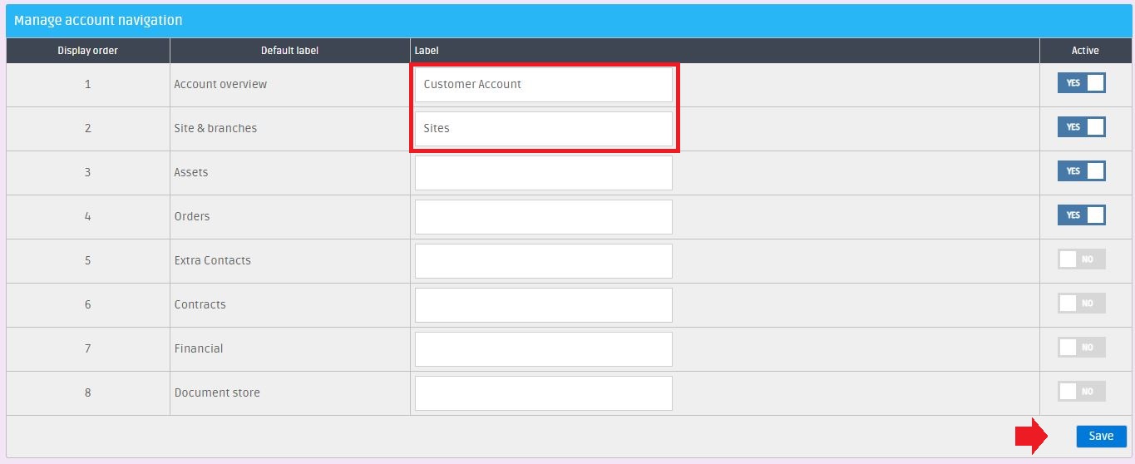Disable the Account overview active toggle
The image size is (1135, 464).
pos(1081,83)
